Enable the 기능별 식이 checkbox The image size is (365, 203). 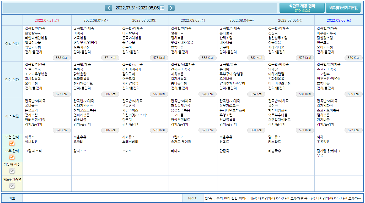click(x=12, y=171)
